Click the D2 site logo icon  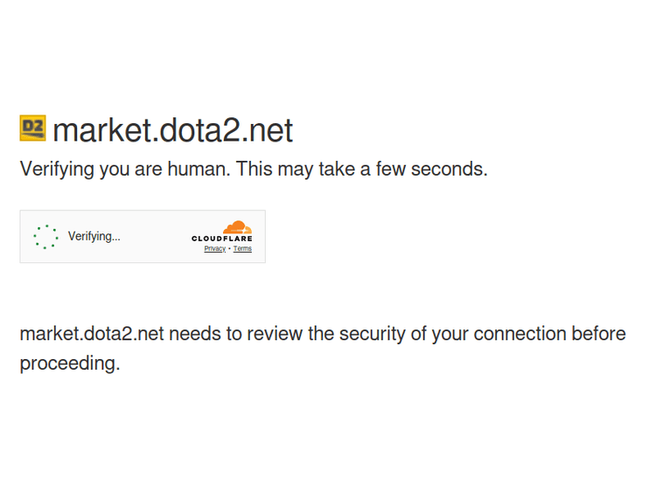32,128
